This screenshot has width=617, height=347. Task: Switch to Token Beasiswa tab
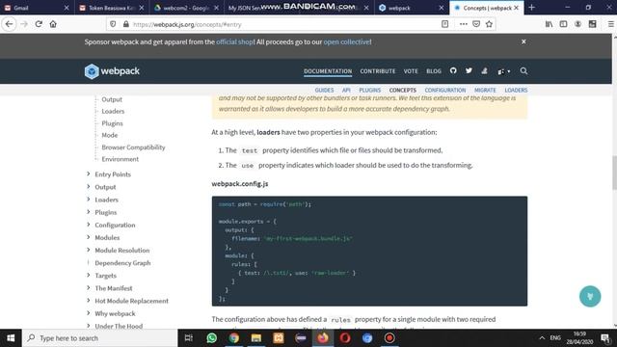coord(112,8)
